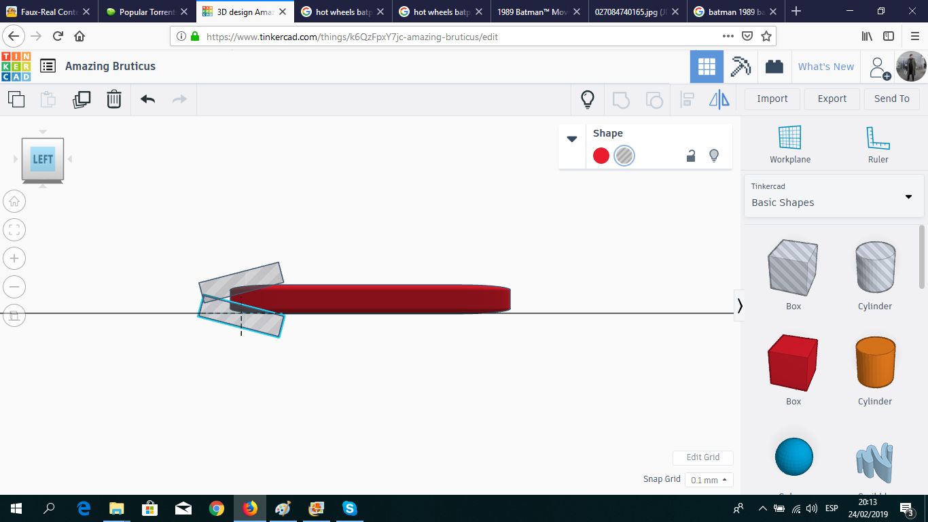The width and height of the screenshot is (928, 522).
Task: Open the designs list icon
Action: pyautogui.click(x=48, y=66)
